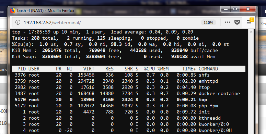Click the %CPU column header
The height and width of the screenshot is (134, 266).
[149, 69]
